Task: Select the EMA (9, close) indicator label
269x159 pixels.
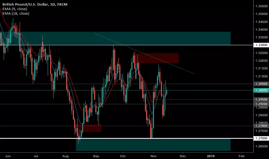Action: [15, 9]
